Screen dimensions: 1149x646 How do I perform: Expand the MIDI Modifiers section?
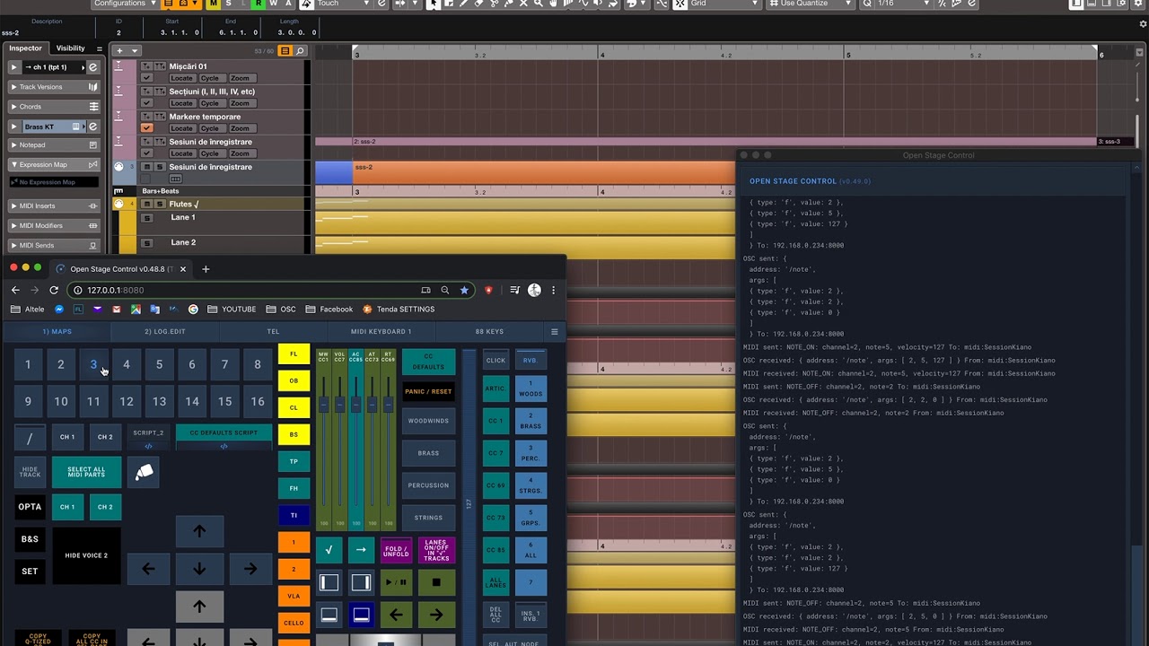[x=13, y=225]
